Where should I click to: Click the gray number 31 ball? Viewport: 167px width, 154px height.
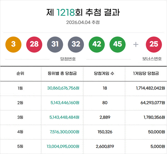coord(55,44)
